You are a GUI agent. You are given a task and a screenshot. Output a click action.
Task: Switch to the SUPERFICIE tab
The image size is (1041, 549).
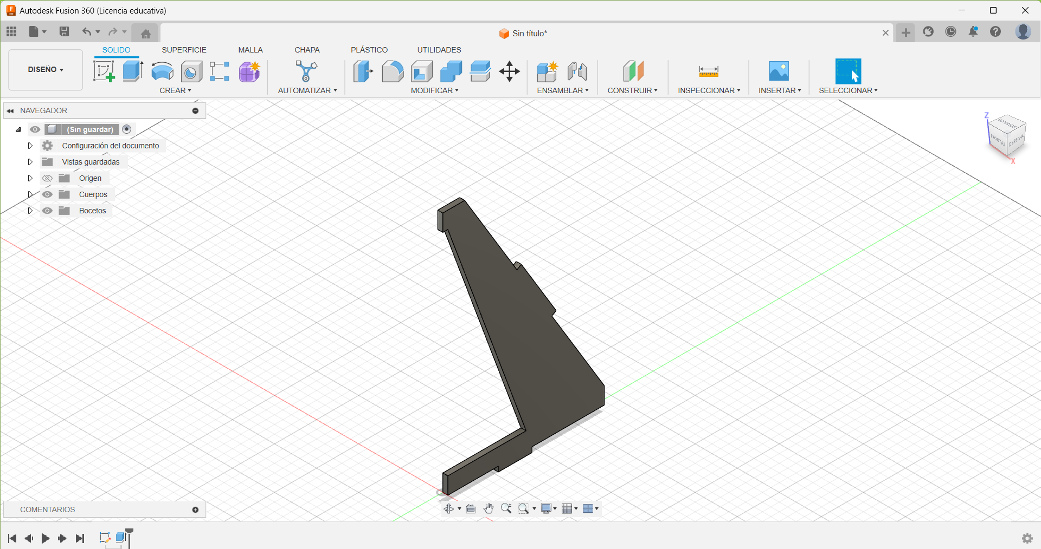pyautogui.click(x=184, y=50)
